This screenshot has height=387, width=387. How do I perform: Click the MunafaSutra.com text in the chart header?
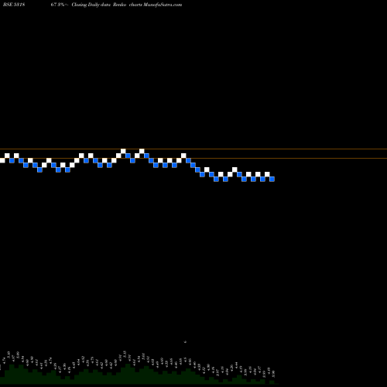click(163, 5)
